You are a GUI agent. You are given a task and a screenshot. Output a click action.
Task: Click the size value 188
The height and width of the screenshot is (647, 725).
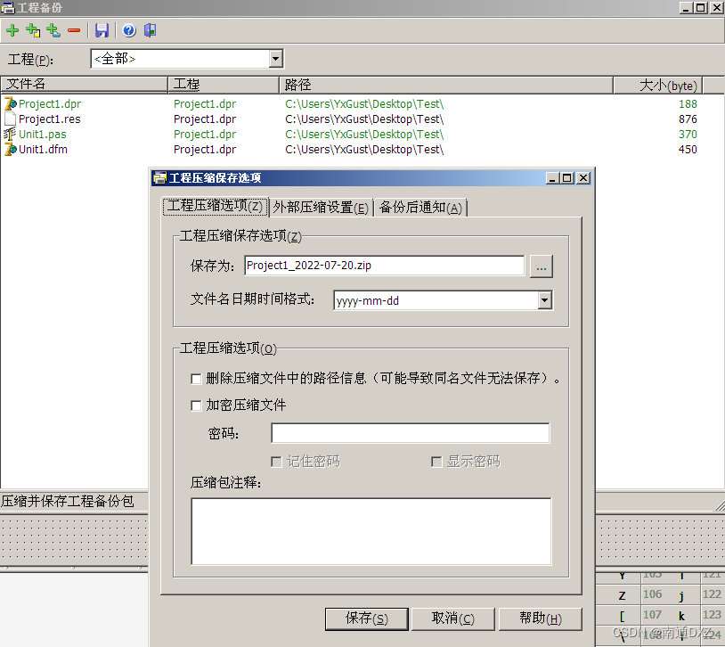[688, 104]
